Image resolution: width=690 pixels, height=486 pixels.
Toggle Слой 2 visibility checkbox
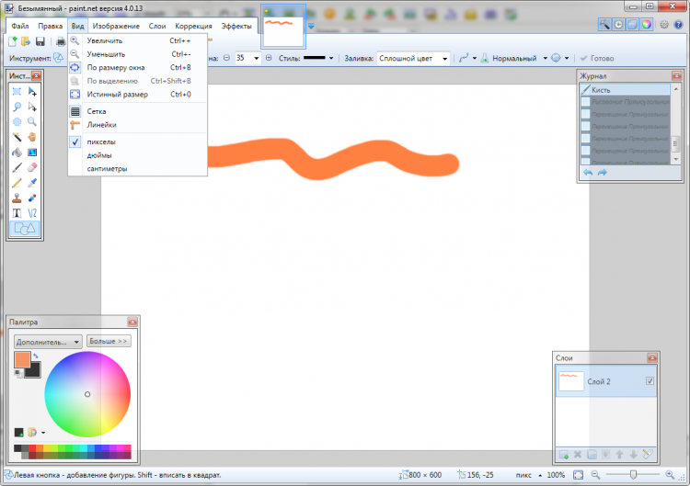coord(650,381)
